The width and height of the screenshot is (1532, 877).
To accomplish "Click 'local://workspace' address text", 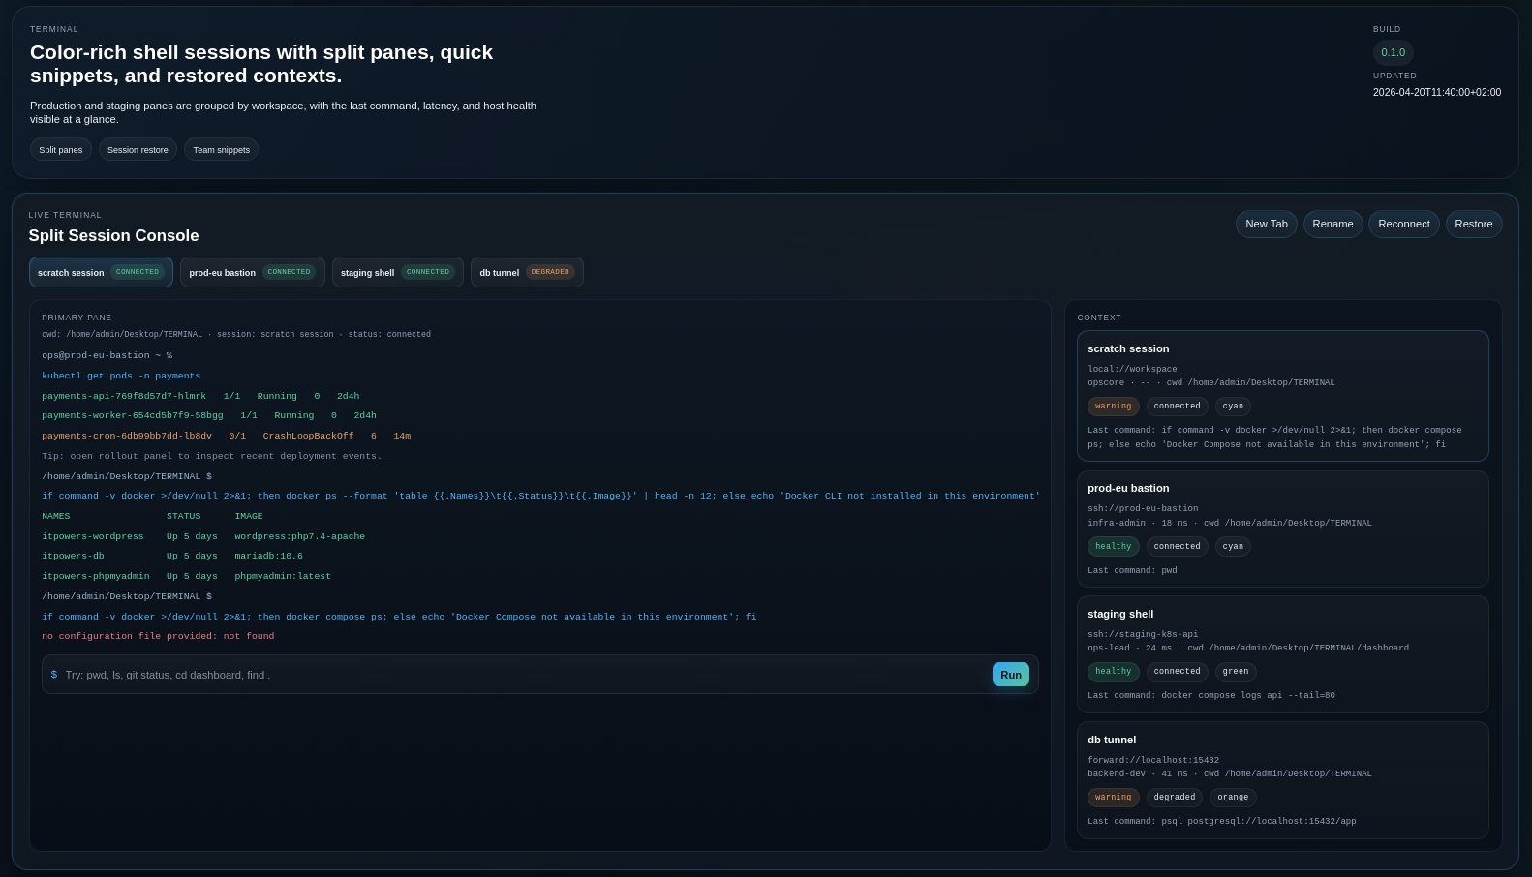I will (x=1132, y=370).
